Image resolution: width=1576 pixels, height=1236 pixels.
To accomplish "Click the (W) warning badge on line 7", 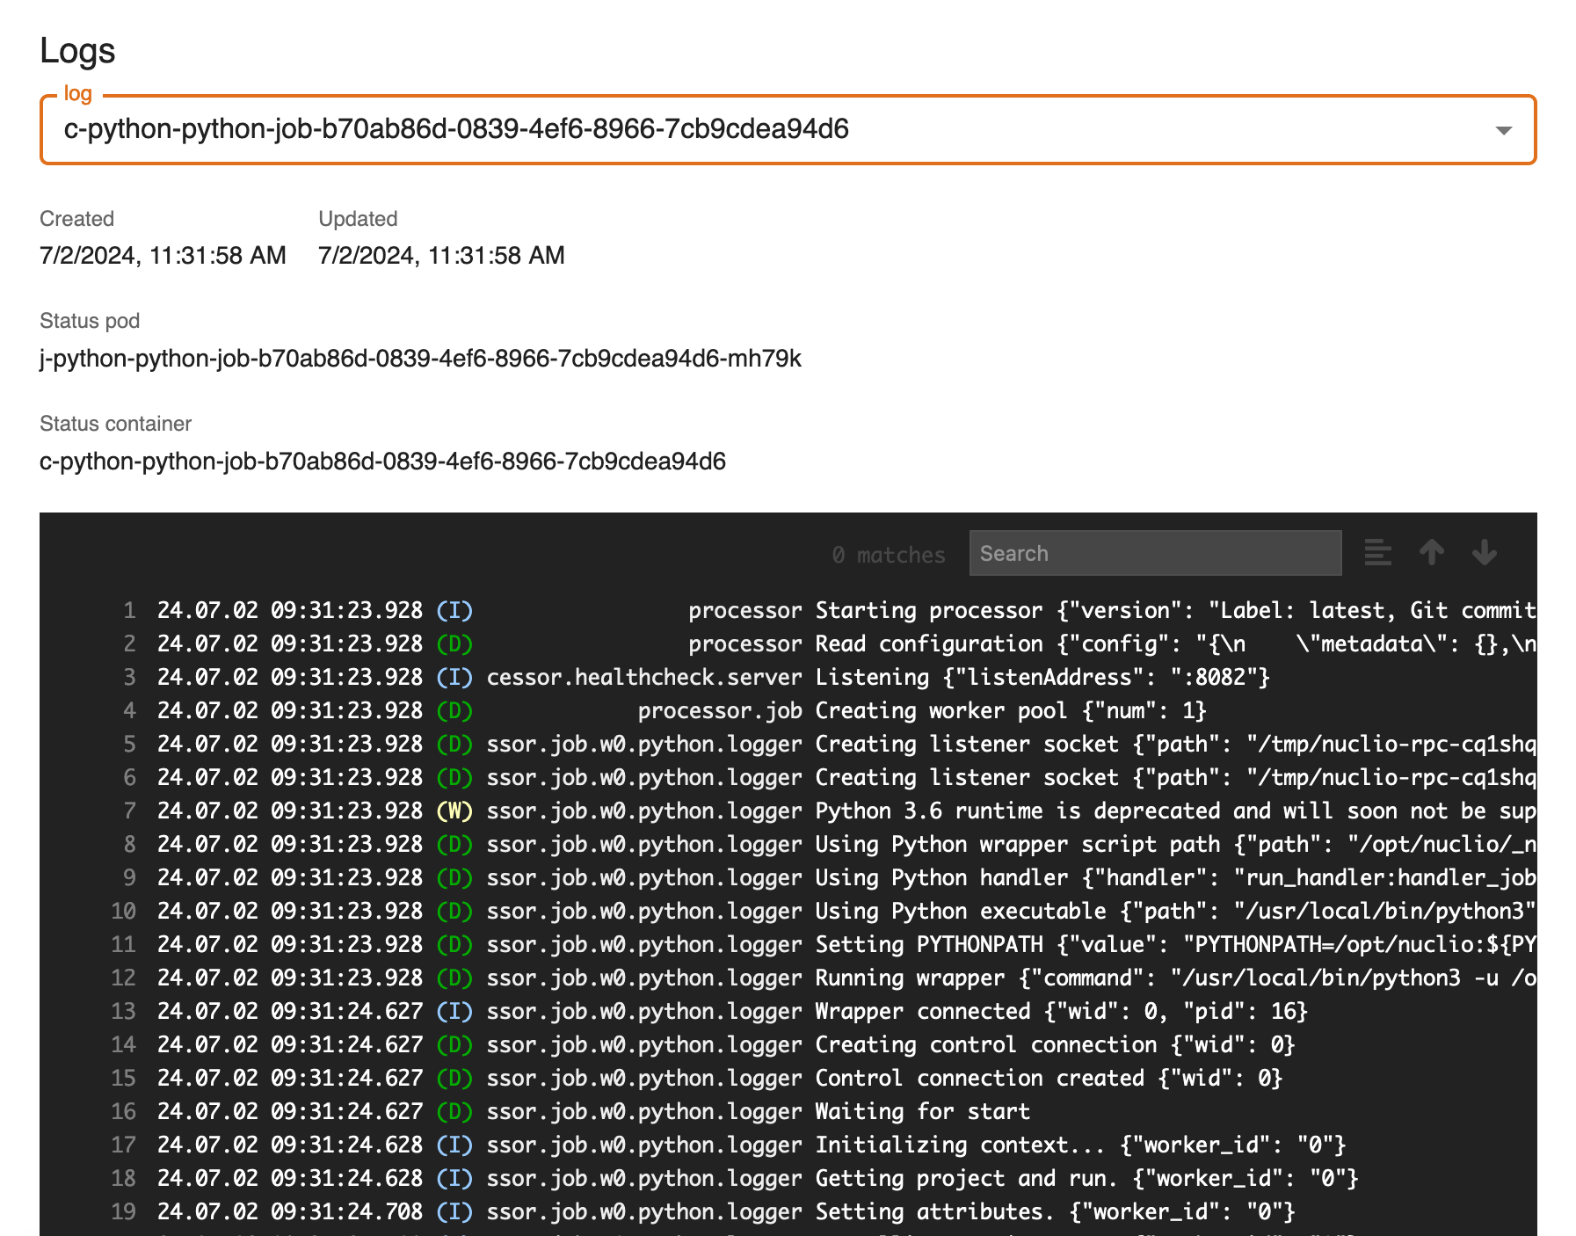I will tap(454, 811).
